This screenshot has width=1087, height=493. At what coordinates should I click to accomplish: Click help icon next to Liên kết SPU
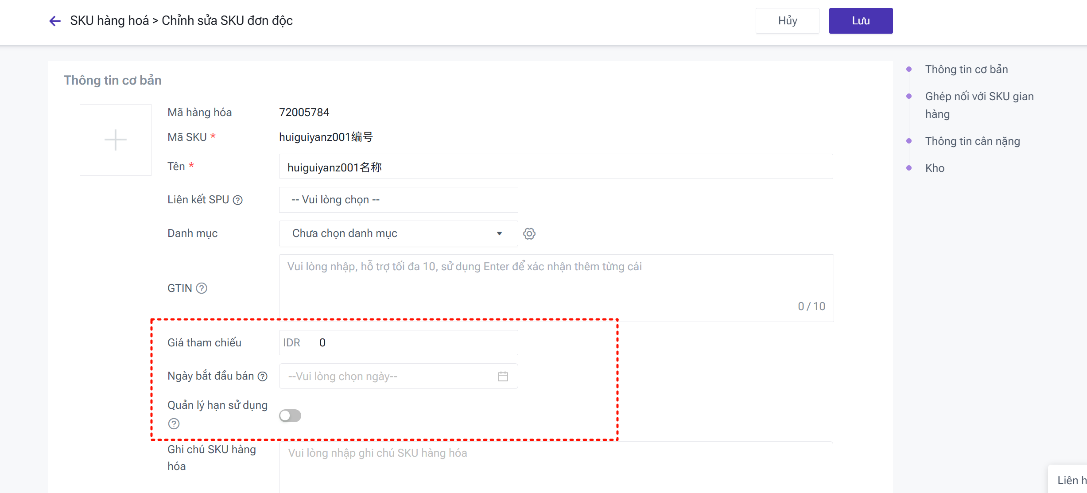pyautogui.click(x=238, y=200)
